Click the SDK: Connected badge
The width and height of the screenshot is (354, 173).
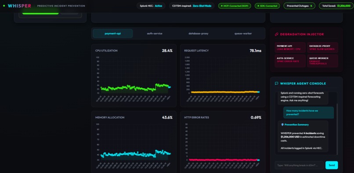(267, 6)
